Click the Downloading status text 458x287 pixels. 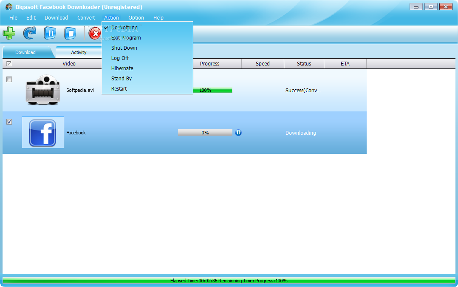pos(300,133)
